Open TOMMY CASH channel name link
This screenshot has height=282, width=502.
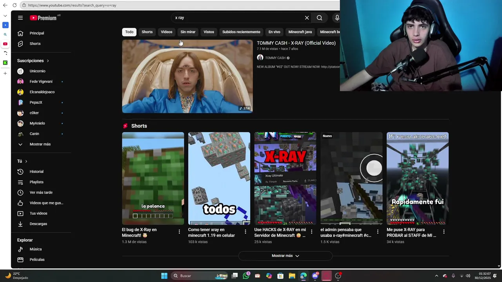click(x=275, y=58)
